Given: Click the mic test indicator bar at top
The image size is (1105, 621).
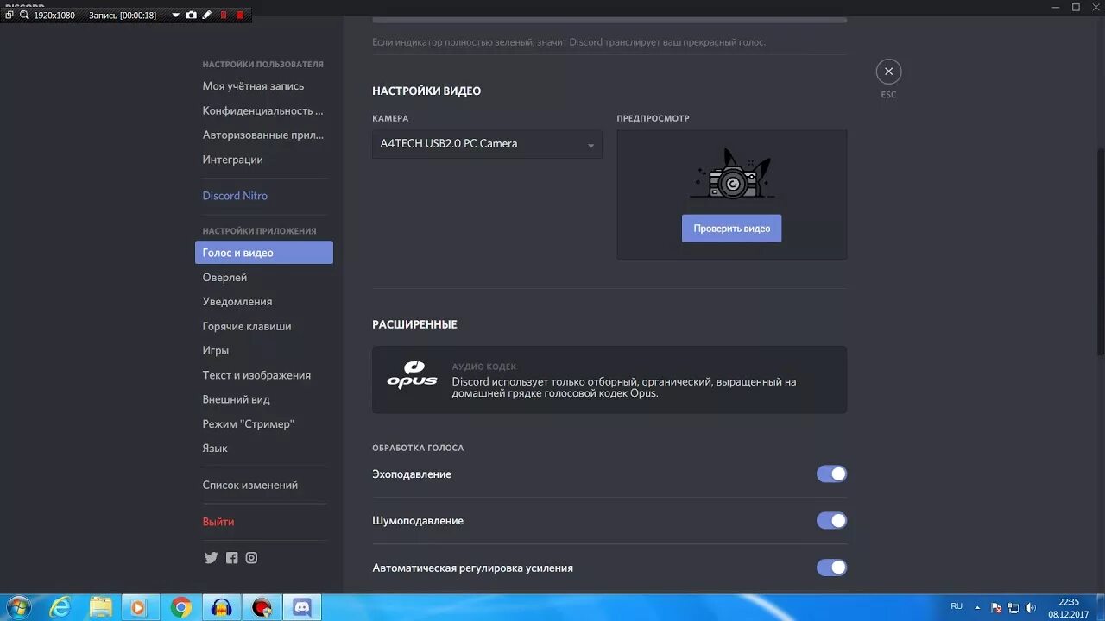Looking at the screenshot, I should click(x=609, y=20).
